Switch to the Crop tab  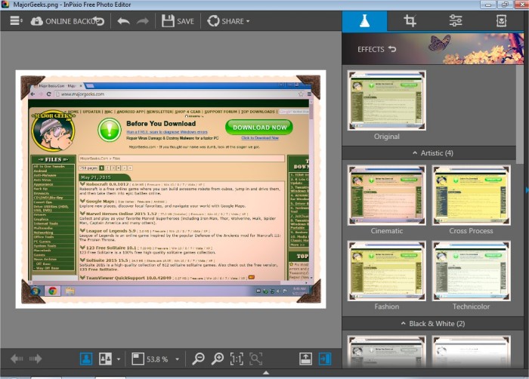click(410, 21)
